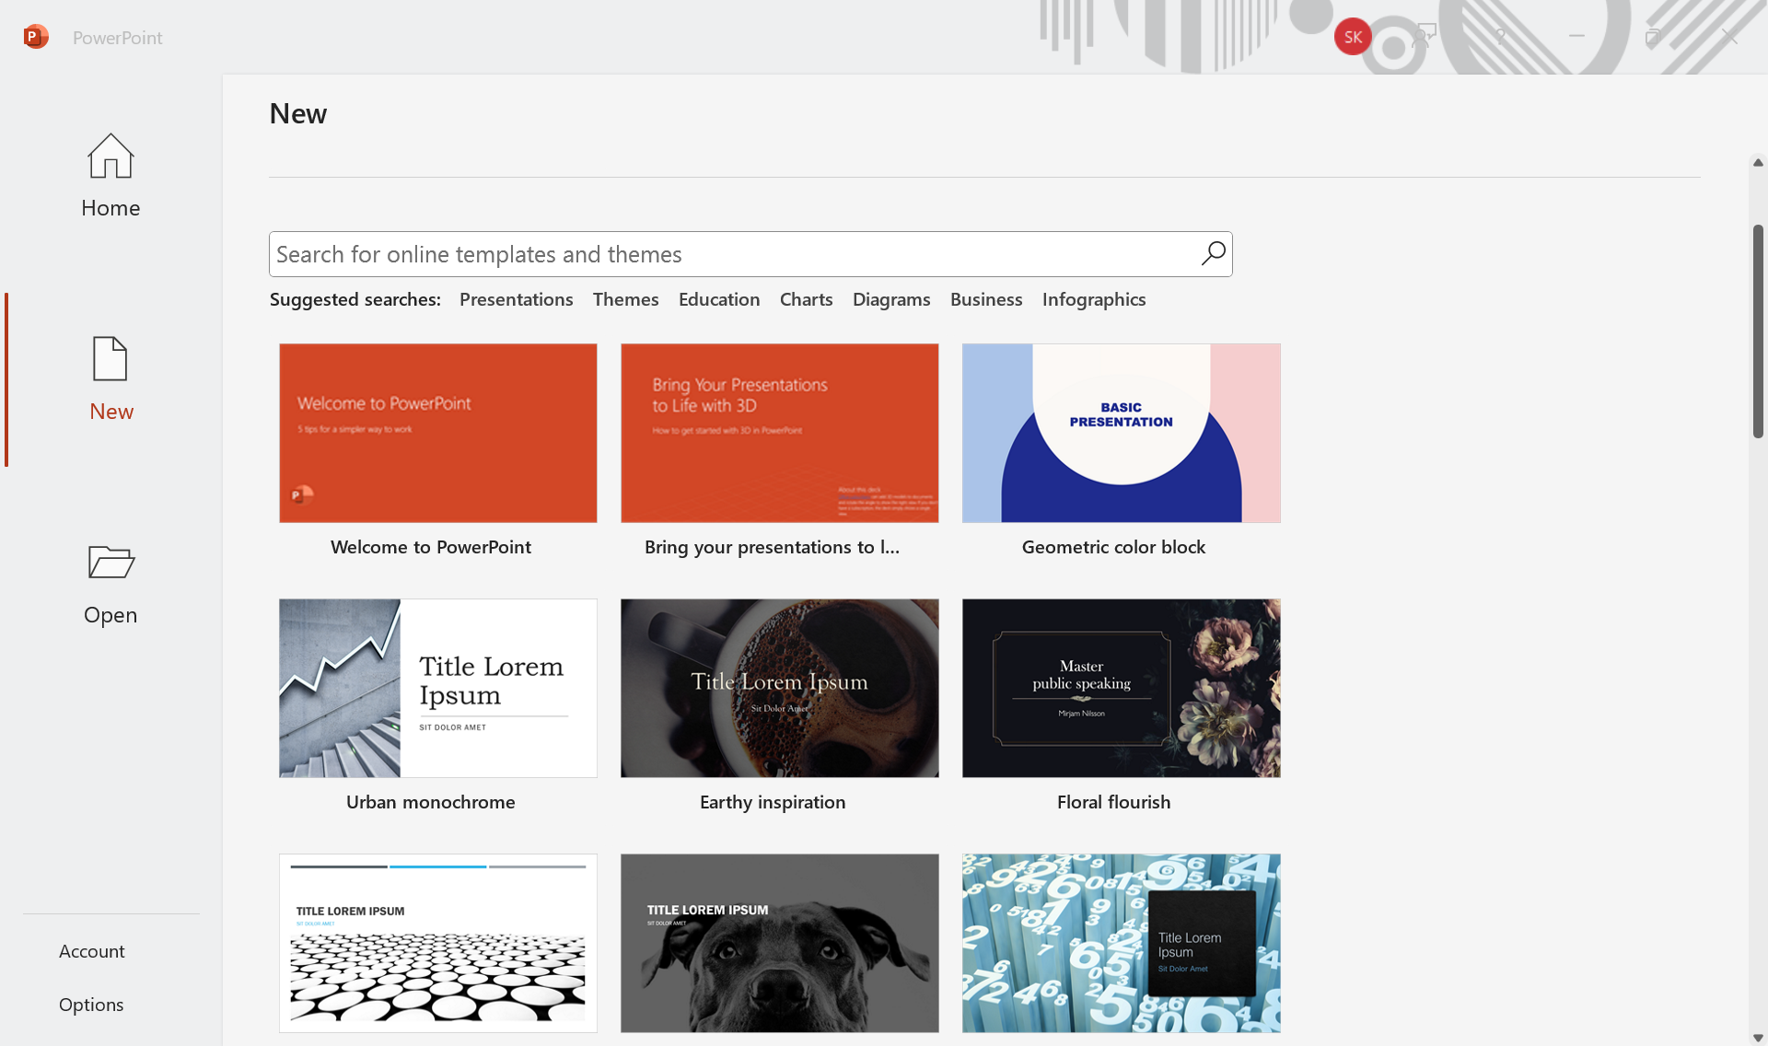Image resolution: width=1768 pixels, height=1046 pixels.
Task: Click the New blank document icon
Action: coord(110,359)
